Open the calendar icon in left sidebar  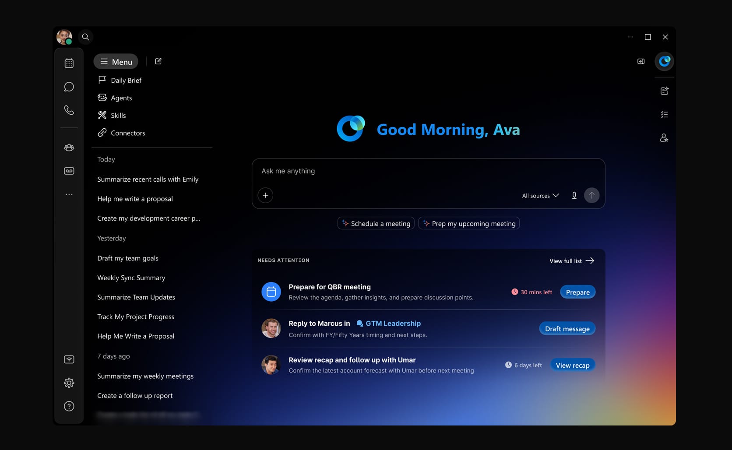pos(69,63)
